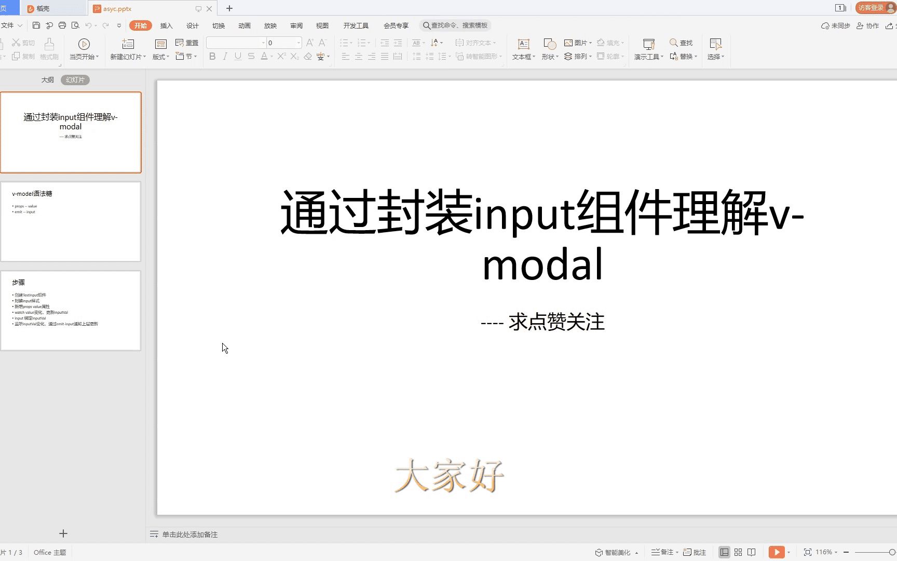Screen dimensions: 897x561
Task: Toggle italic formatting
Action: (225, 57)
